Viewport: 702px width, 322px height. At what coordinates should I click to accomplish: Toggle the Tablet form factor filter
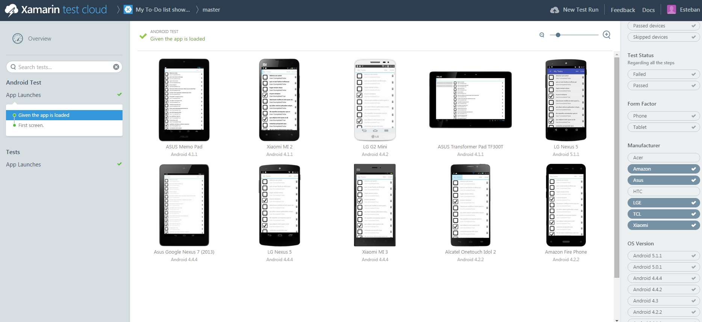[664, 127]
